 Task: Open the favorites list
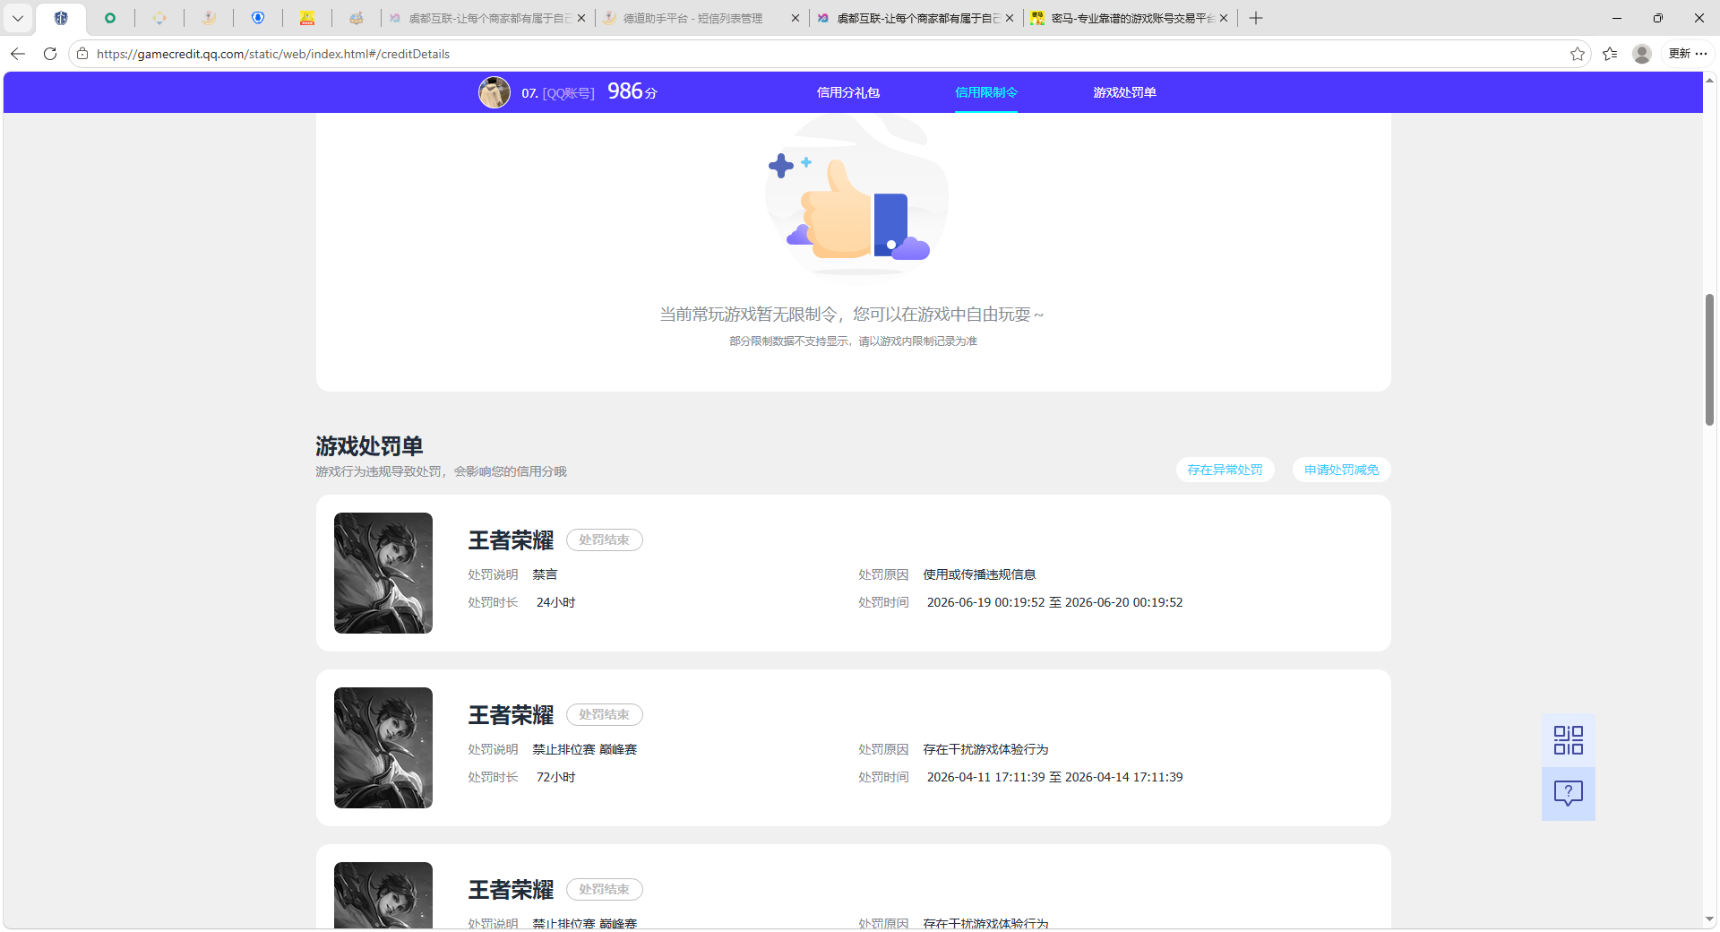[x=1610, y=54]
